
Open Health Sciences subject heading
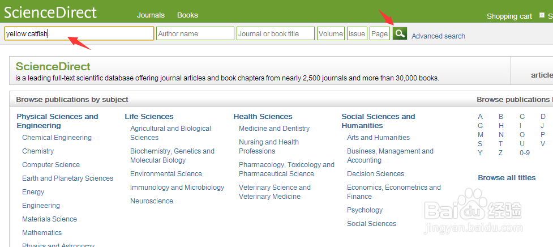[263, 117]
